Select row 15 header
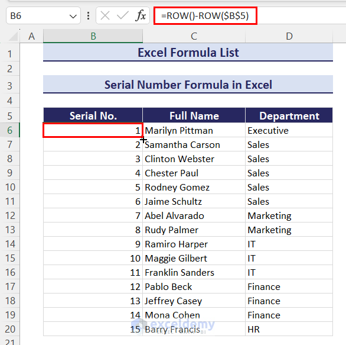The image size is (346, 345). tap(9, 258)
